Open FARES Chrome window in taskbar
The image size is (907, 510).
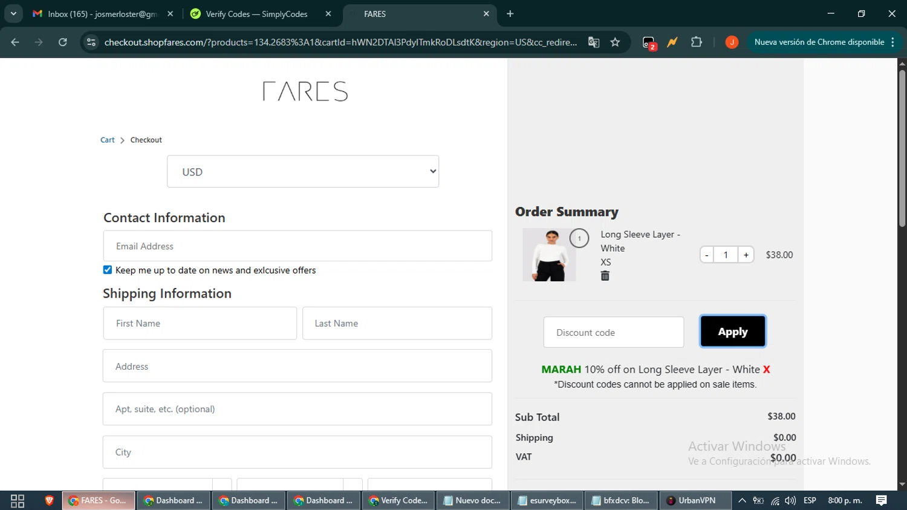click(99, 500)
